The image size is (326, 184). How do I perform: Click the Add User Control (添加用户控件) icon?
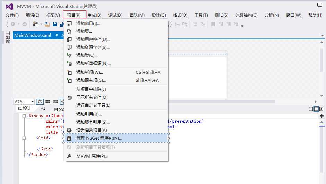pyautogui.click(x=69, y=40)
